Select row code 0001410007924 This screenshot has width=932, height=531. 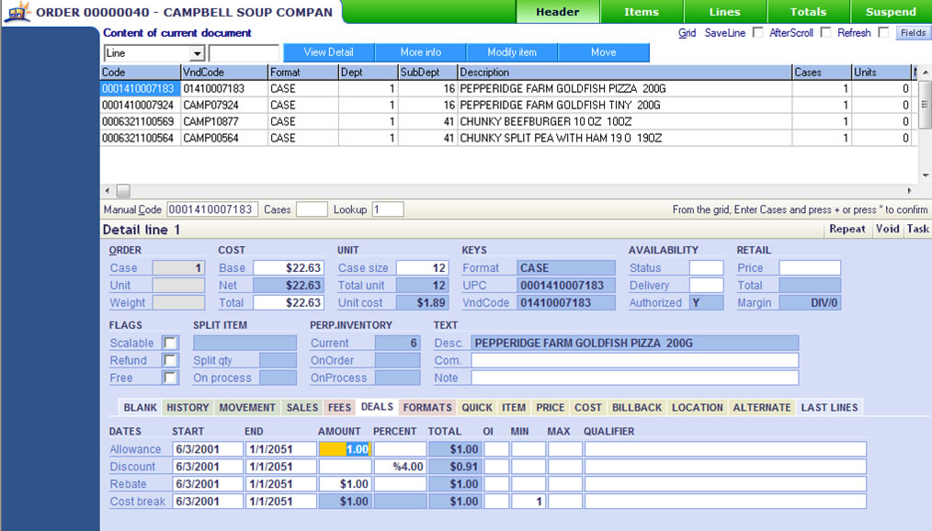(140, 105)
